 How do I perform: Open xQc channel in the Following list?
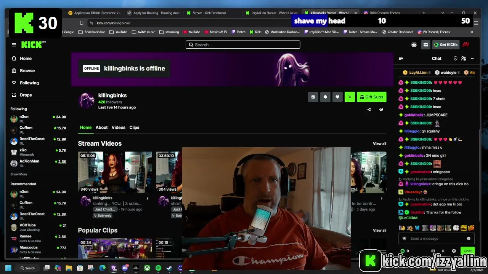[38, 152]
